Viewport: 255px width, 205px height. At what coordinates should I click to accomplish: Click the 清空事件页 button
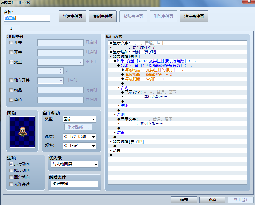(x=194, y=16)
